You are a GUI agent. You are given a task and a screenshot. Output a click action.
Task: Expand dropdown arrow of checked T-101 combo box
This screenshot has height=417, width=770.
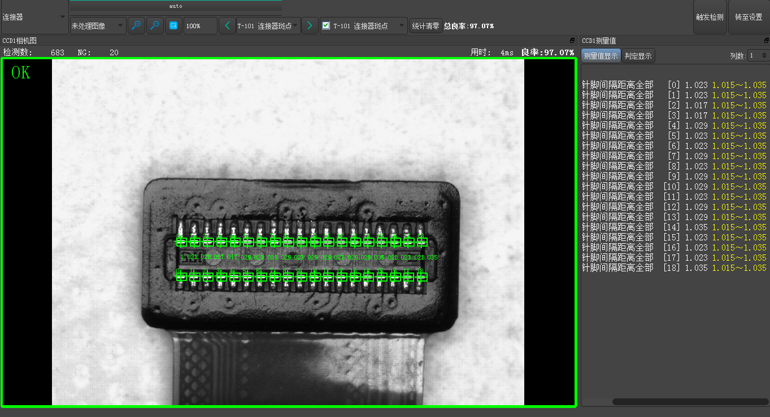tap(401, 25)
